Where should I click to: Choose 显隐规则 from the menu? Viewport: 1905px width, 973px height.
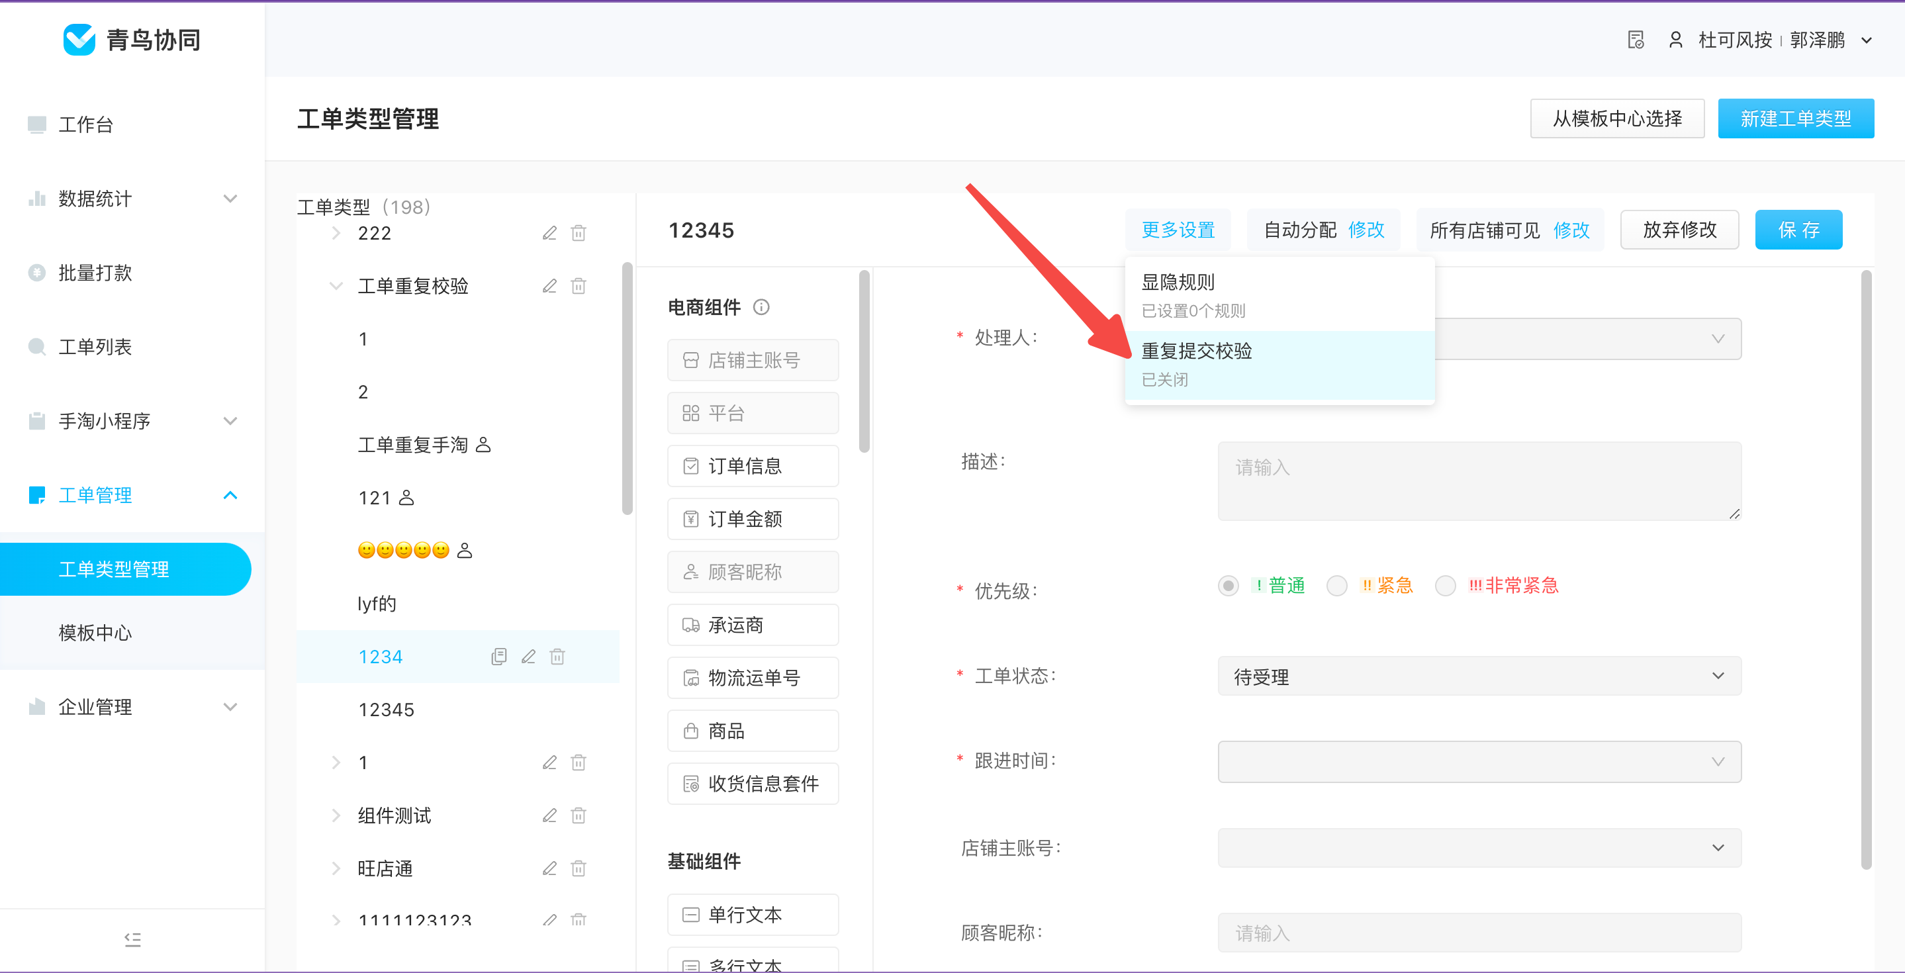(1279, 296)
